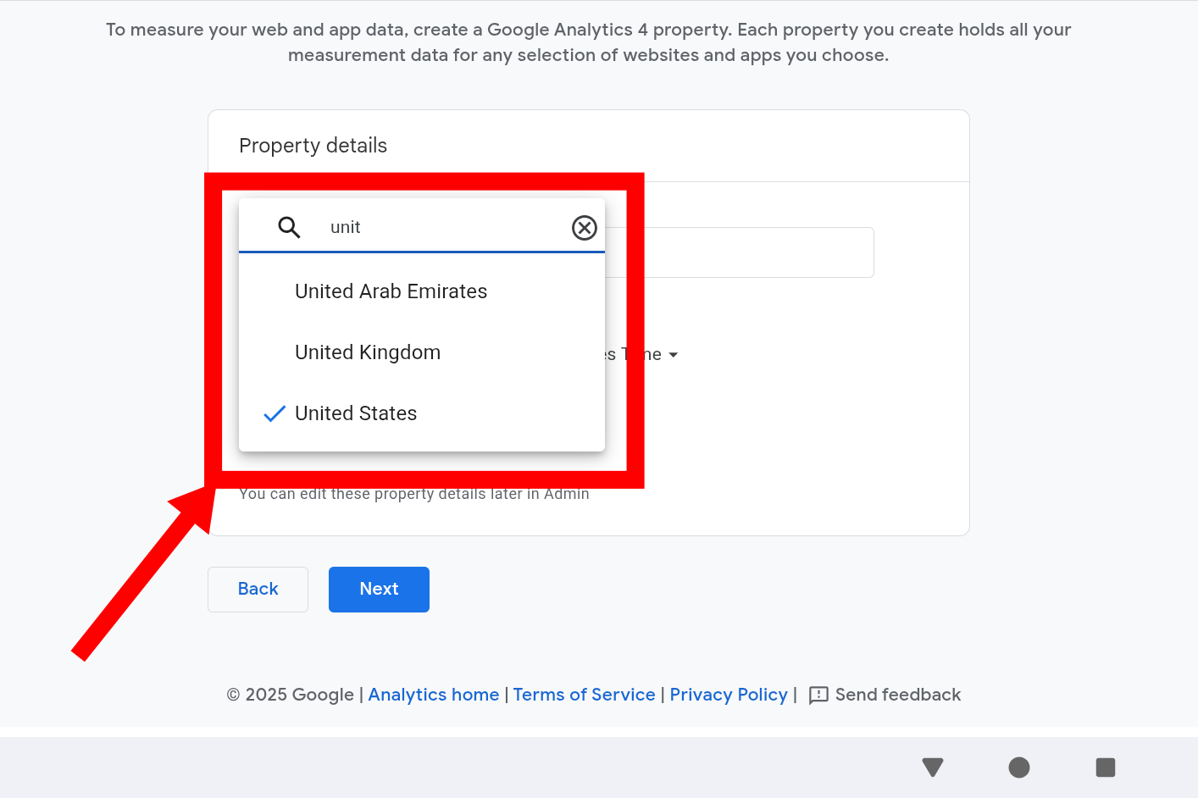Select the United States option

356,413
